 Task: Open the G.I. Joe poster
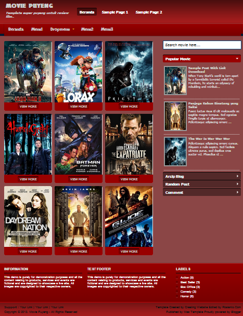click(x=129, y=217)
